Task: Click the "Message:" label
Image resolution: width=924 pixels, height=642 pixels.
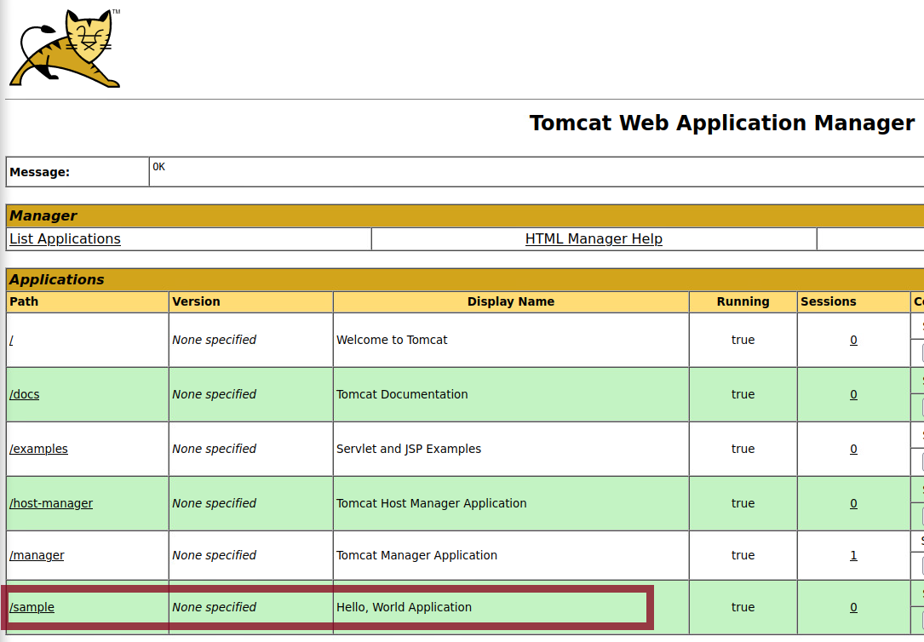Action: tap(39, 172)
